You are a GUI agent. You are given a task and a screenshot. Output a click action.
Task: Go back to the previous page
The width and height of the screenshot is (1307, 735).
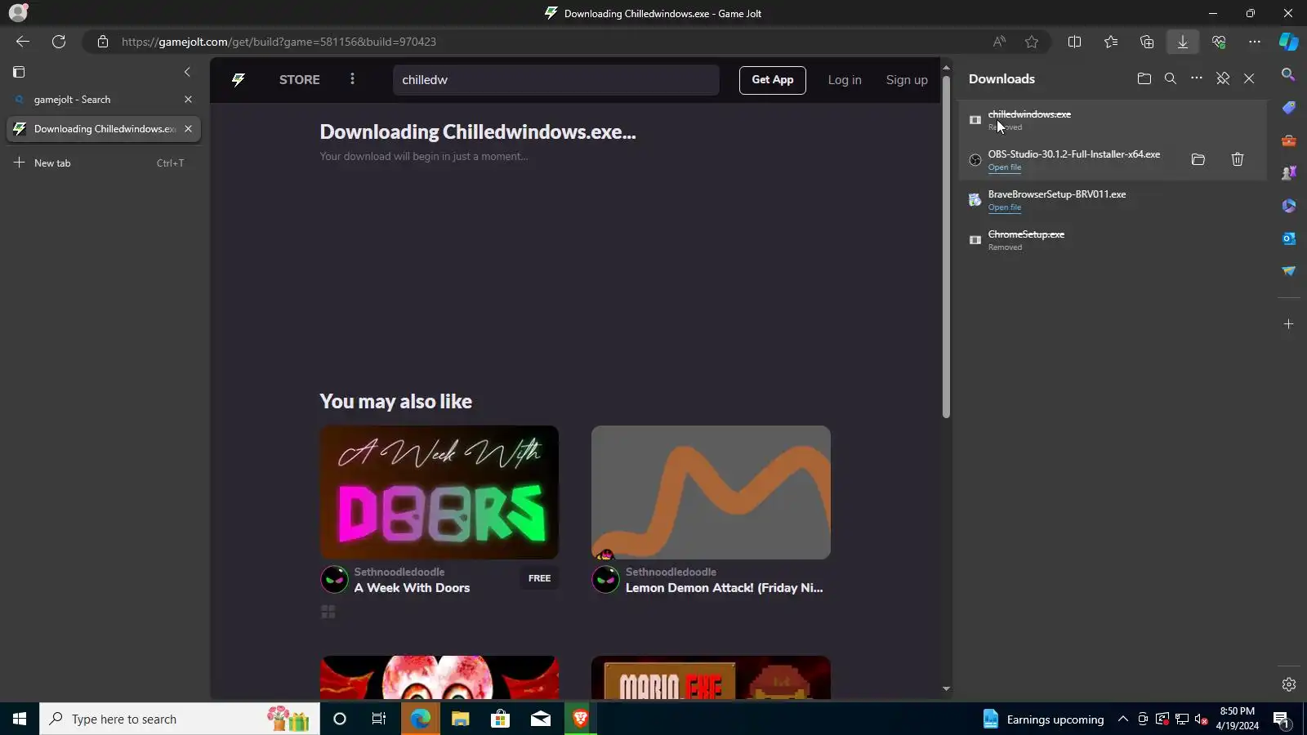(23, 42)
